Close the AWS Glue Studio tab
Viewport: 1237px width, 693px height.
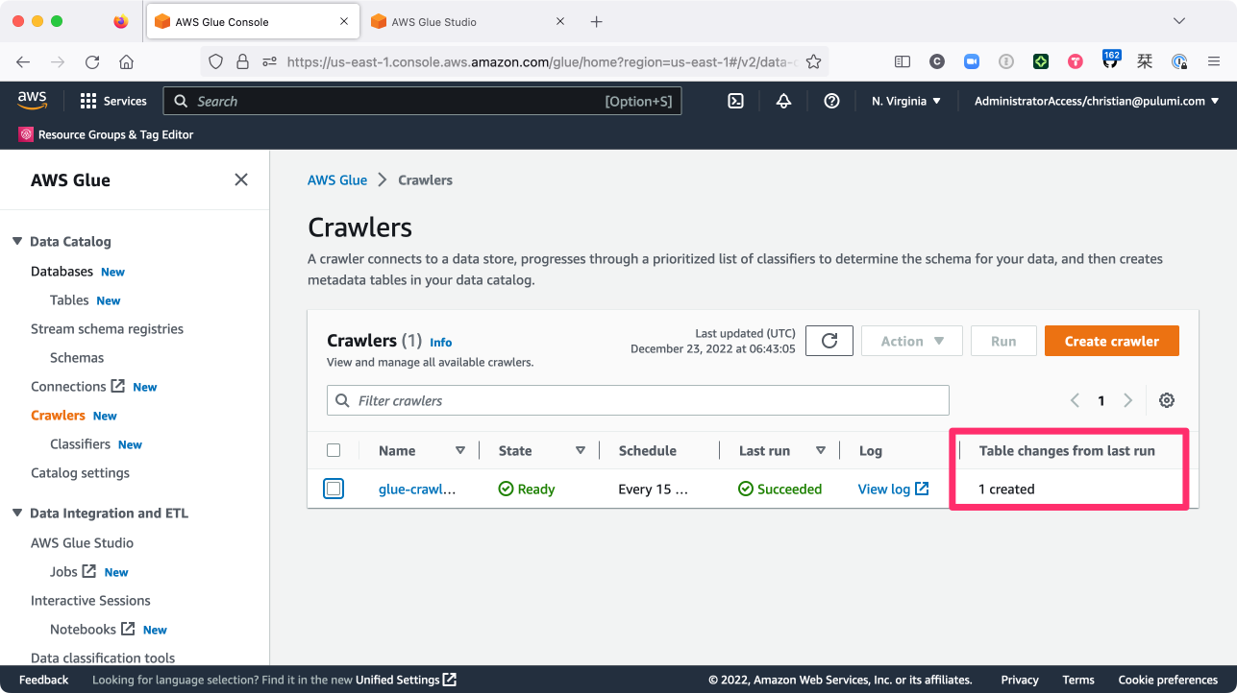(x=560, y=21)
